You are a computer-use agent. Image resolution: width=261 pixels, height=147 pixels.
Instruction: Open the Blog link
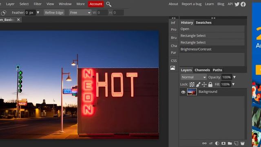tap(221, 4)
